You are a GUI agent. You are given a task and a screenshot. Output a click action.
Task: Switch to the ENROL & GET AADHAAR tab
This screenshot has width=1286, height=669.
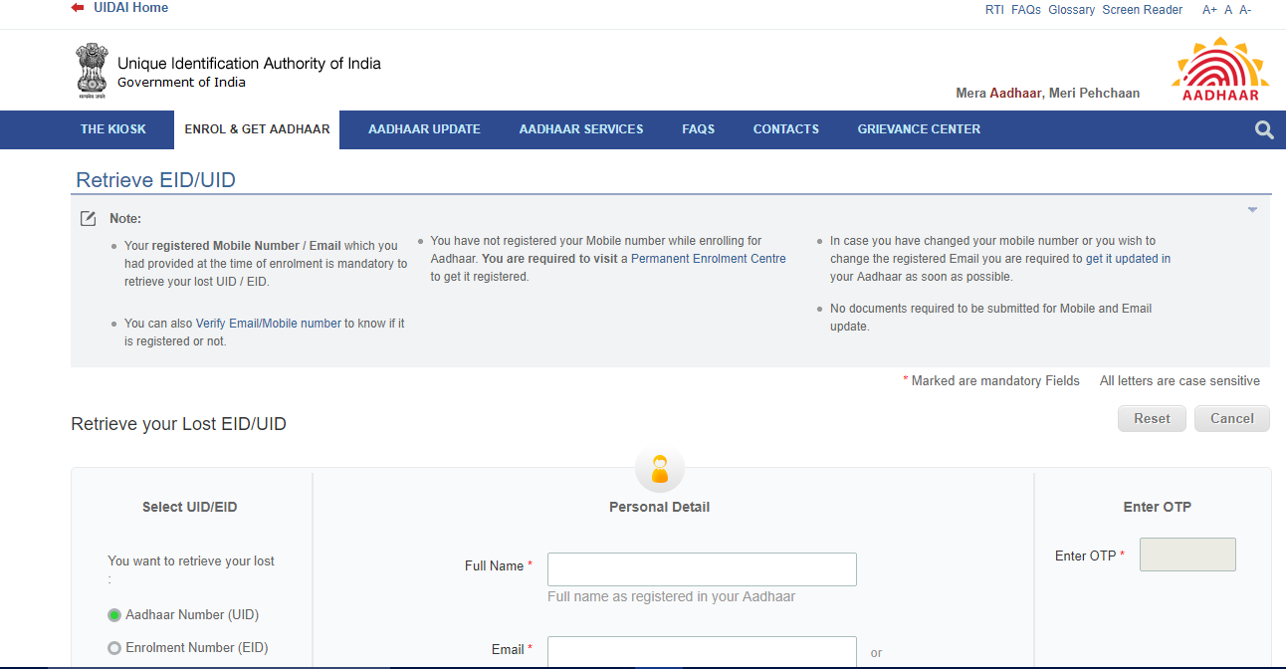257,129
